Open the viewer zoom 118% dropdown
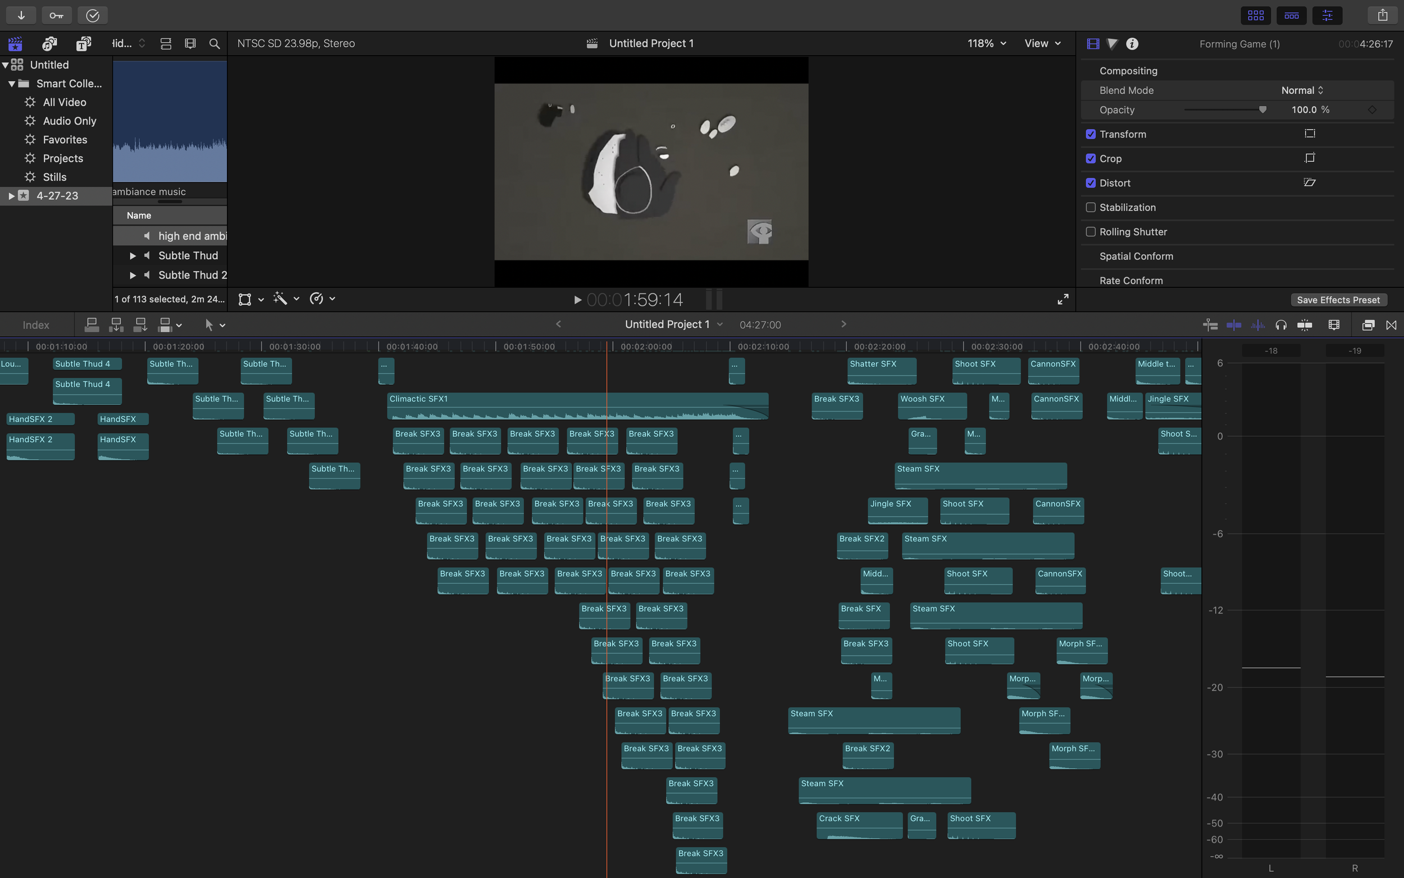The height and width of the screenshot is (878, 1404). point(986,44)
